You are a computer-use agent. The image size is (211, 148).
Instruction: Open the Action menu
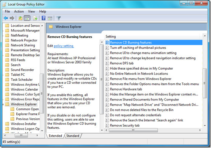pos(19,11)
